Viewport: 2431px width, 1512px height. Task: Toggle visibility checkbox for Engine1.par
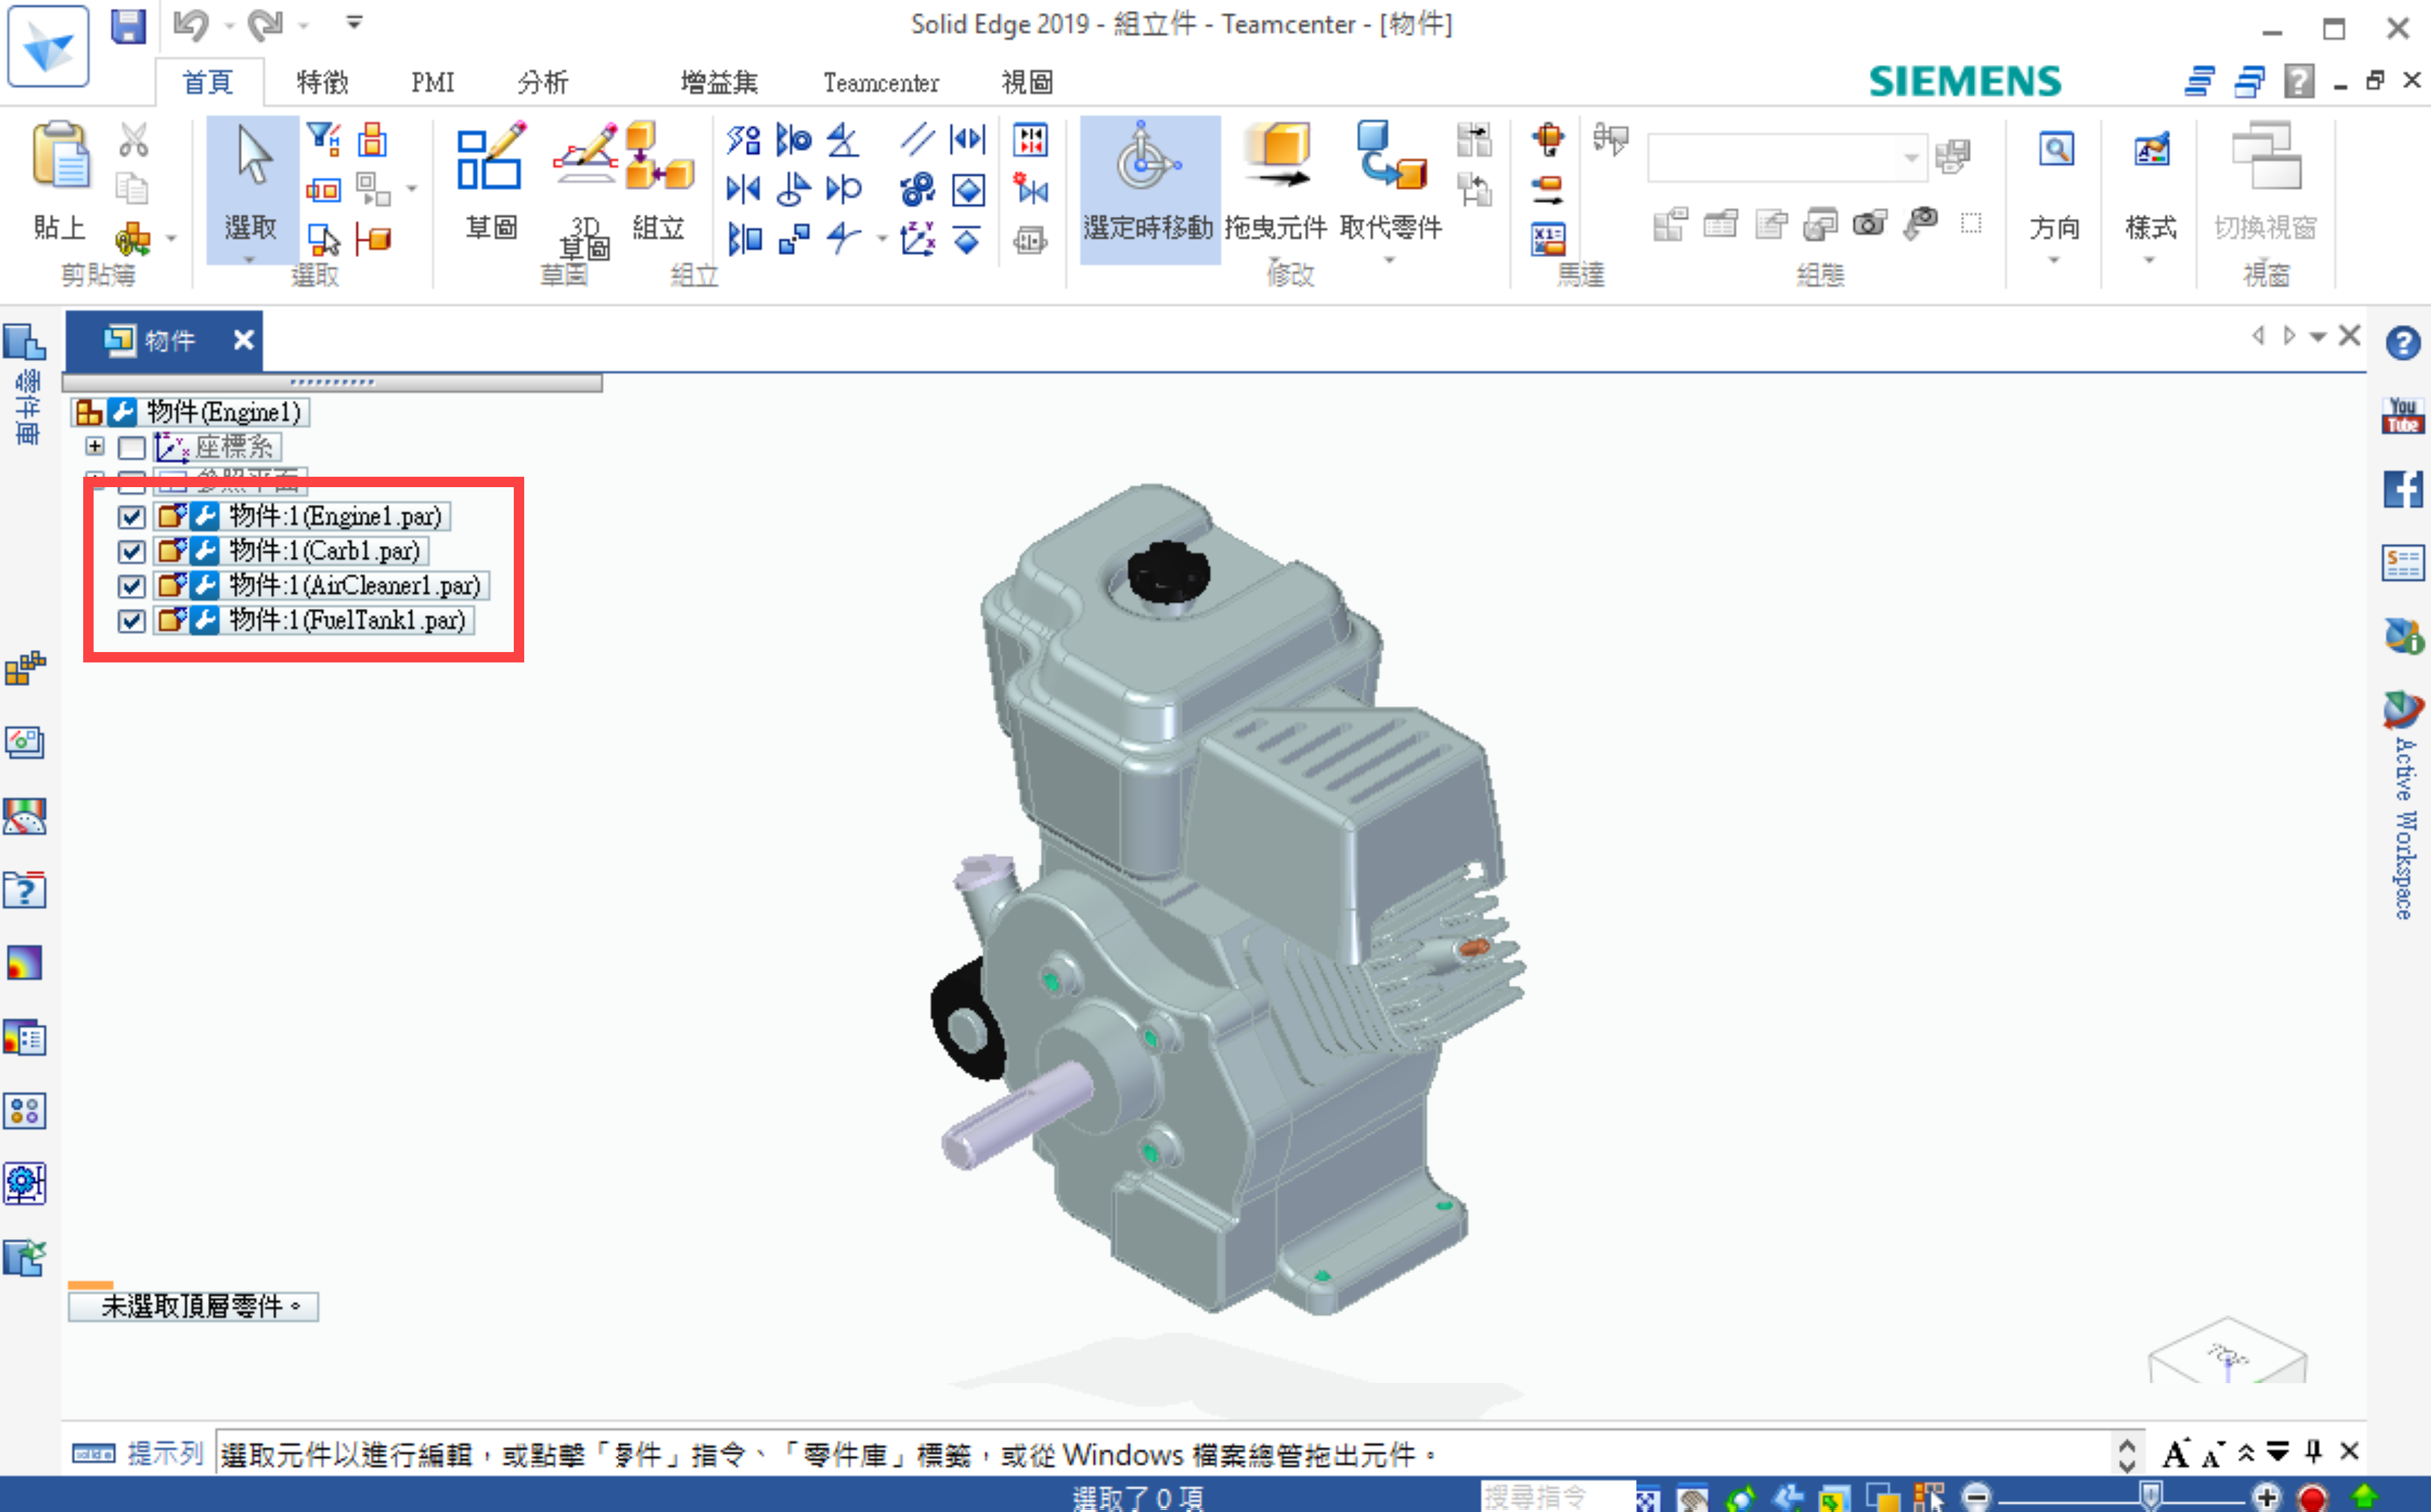click(131, 517)
